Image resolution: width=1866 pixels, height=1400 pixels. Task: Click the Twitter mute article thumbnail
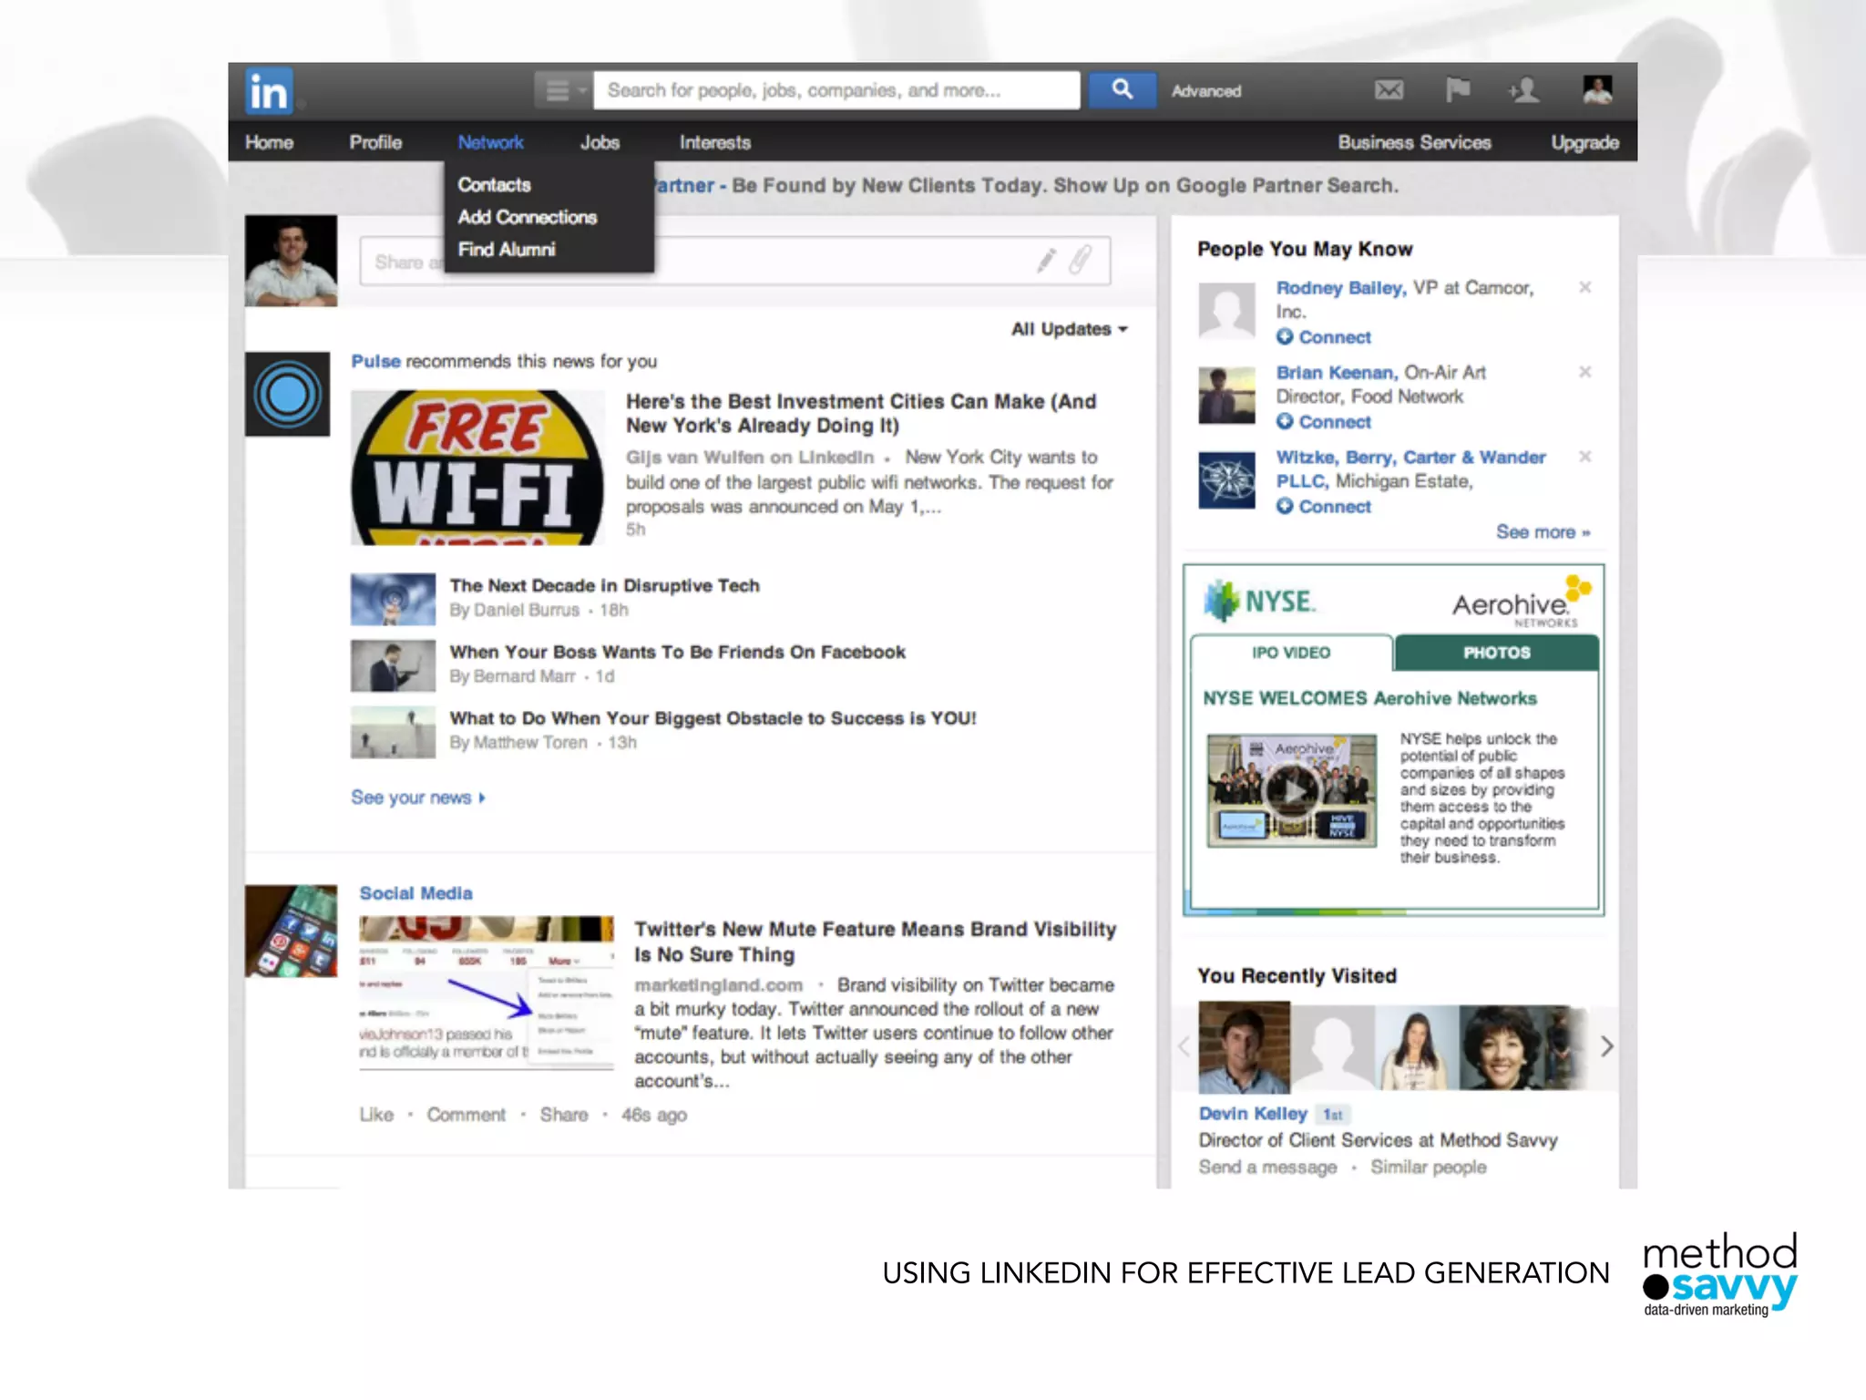pos(487,992)
